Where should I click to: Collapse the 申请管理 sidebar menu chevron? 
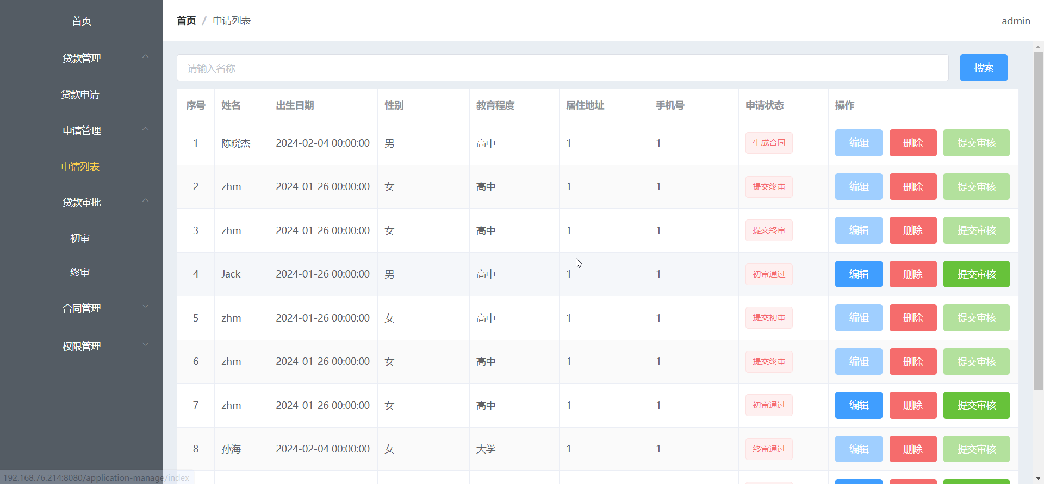click(145, 129)
